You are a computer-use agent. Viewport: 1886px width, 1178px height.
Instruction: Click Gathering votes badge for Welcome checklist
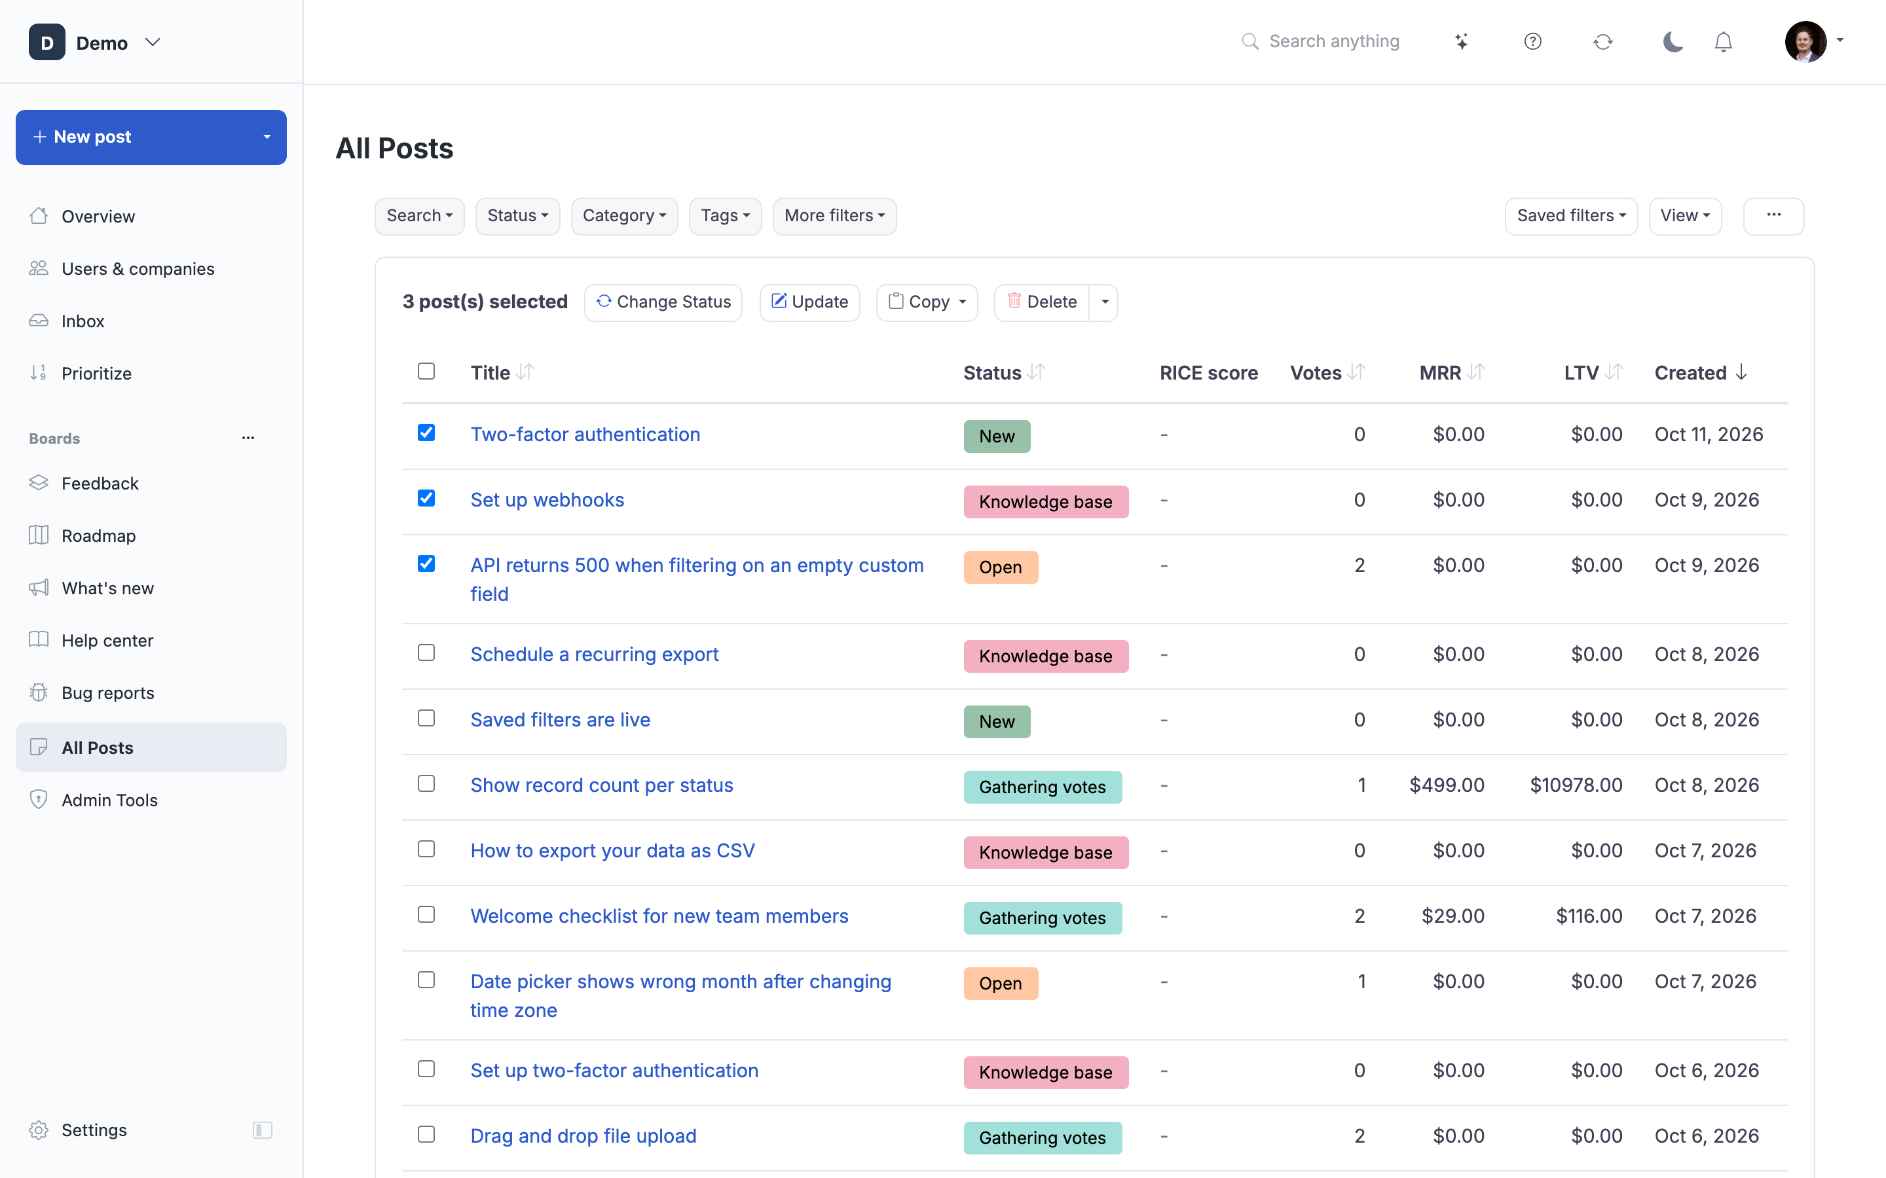(1042, 918)
